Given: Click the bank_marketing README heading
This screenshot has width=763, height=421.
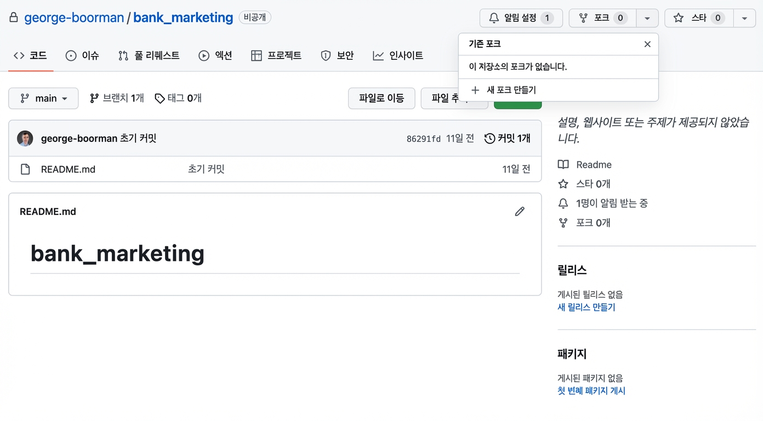Looking at the screenshot, I should (117, 253).
